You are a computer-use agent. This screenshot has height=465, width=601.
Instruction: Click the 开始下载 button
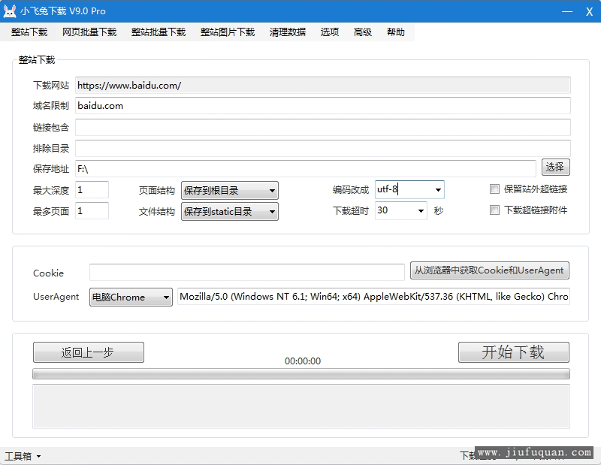click(514, 352)
